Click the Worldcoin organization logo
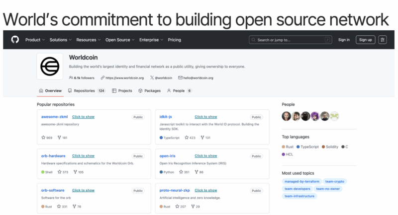This screenshot has width=398, height=215. (x=50, y=67)
